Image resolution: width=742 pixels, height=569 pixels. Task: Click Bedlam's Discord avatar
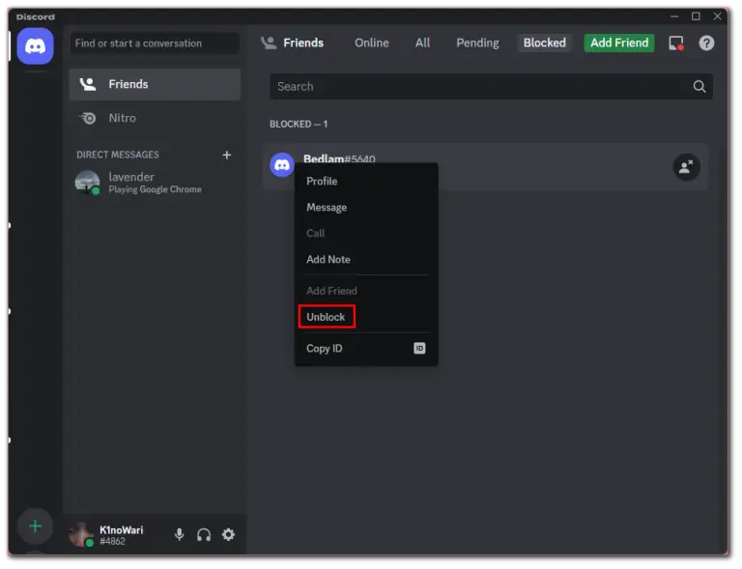tap(283, 165)
